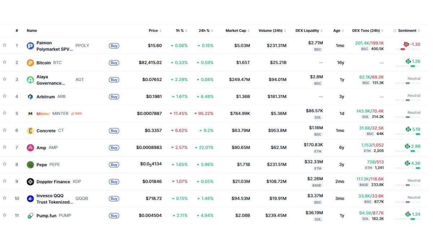
Task: Toggle watchlist star for Minter
Action: (5, 113)
